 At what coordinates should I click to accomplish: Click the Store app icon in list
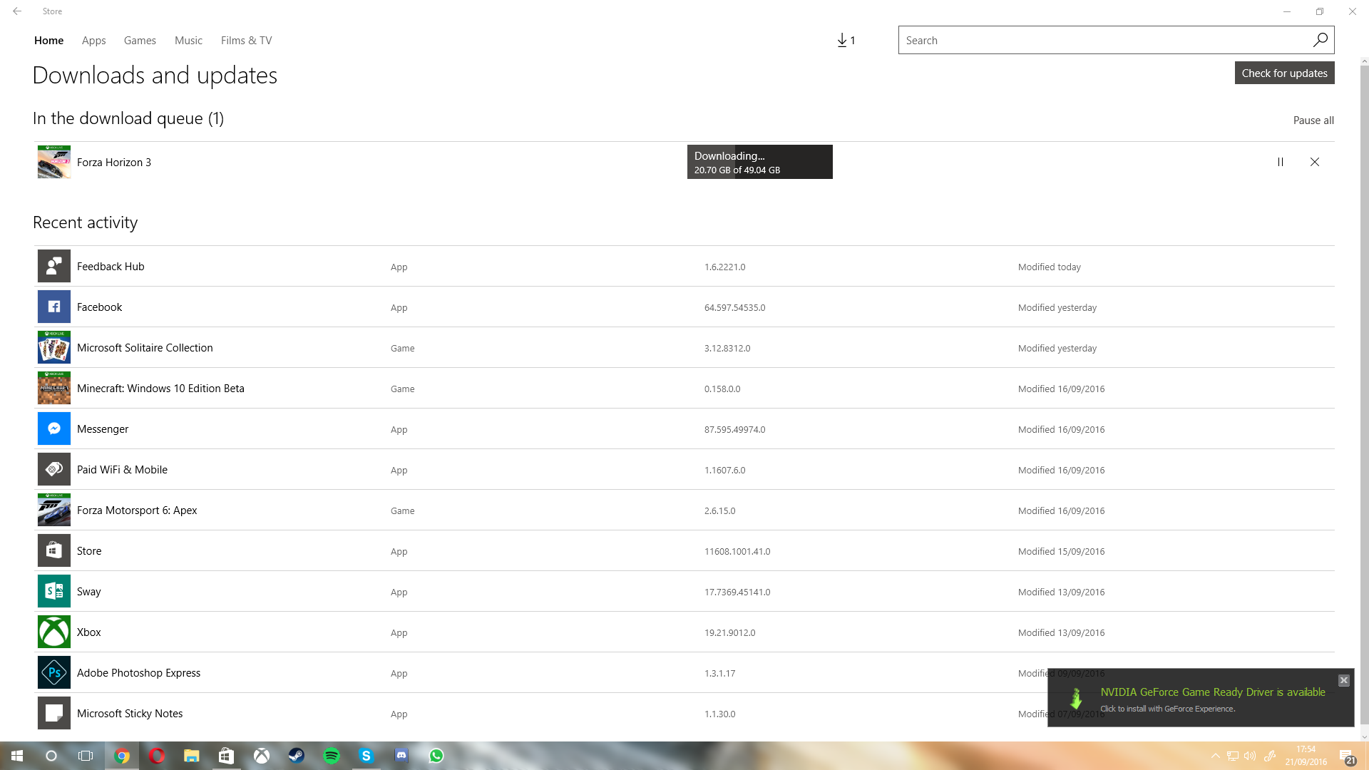[54, 550]
